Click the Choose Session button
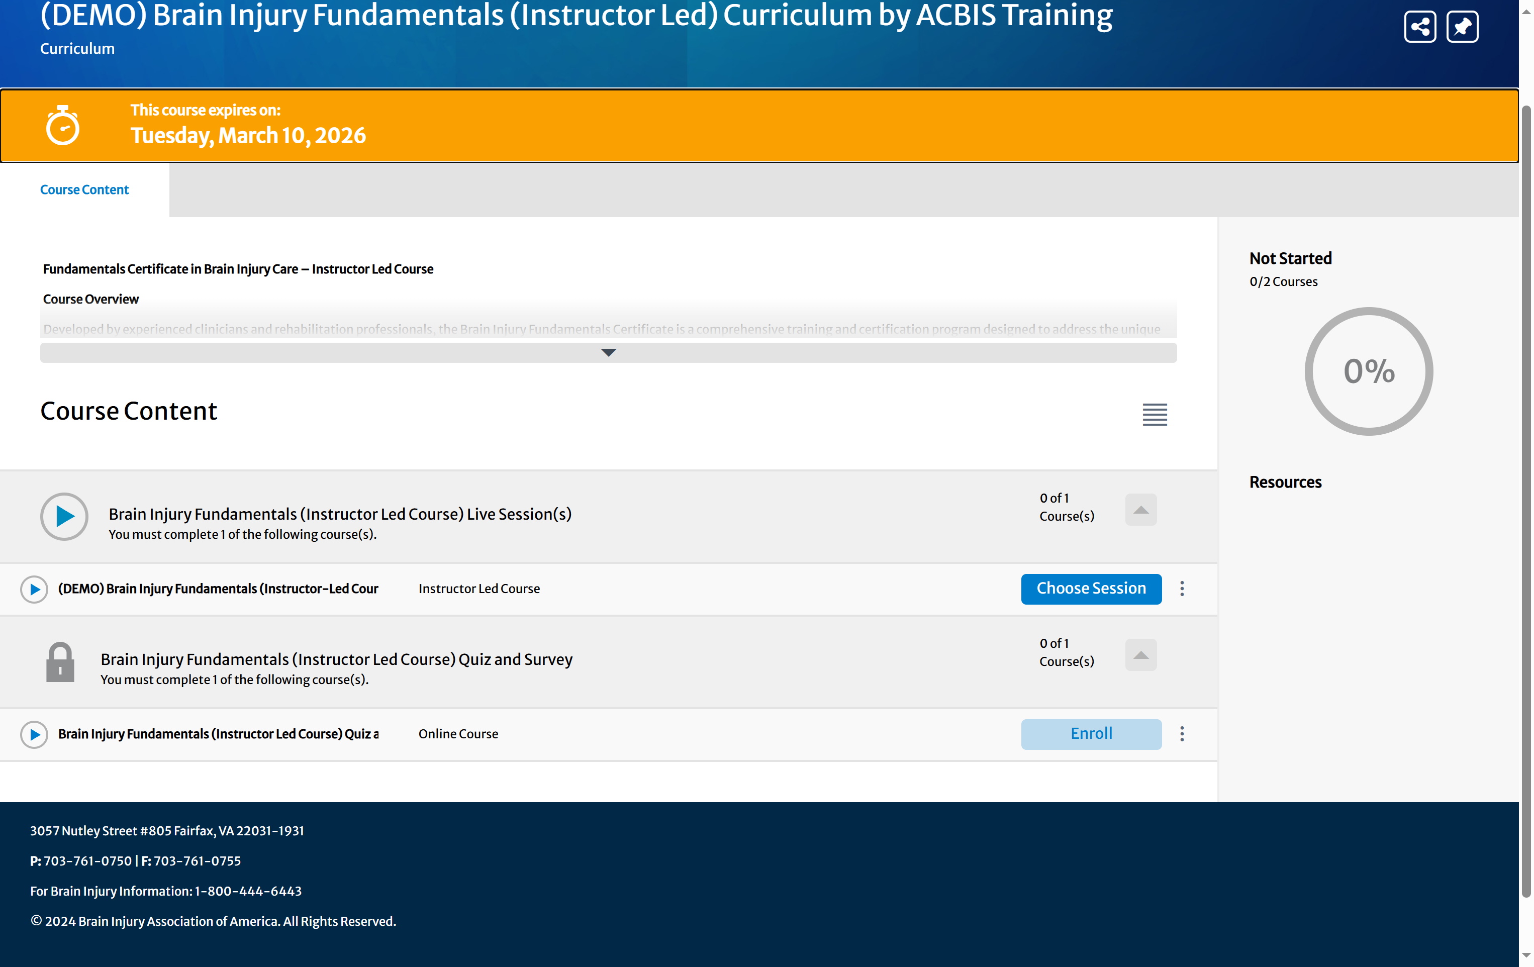 tap(1091, 589)
